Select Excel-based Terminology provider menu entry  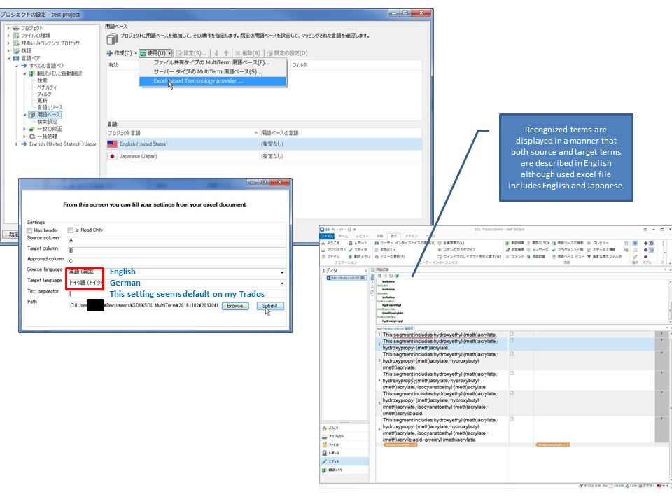coord(199,80)
